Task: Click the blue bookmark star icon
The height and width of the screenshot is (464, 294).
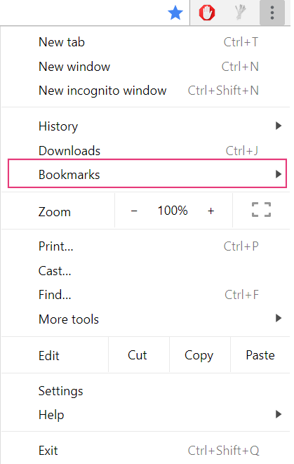Action: [x=175, y=13]
